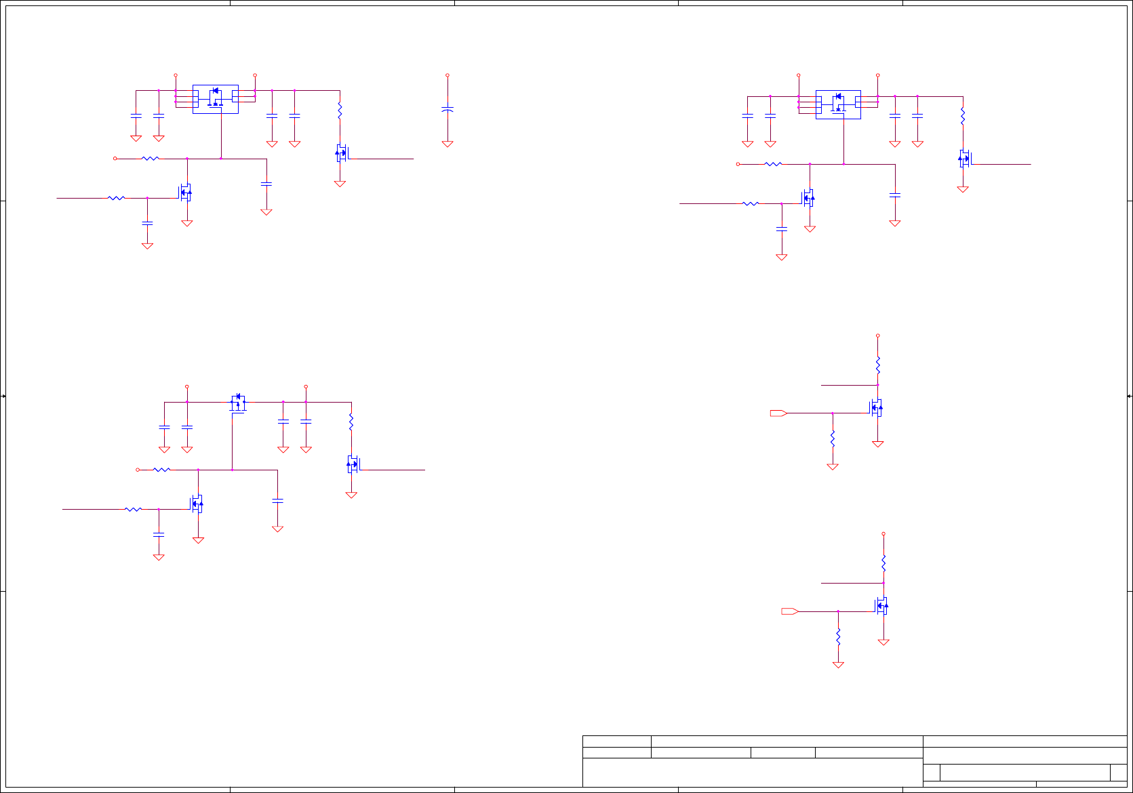The width and height of the screenshot is (1133, 793).
Task: Select power pin circle atop middle-right circuit
Action: (x=878, y=335)
